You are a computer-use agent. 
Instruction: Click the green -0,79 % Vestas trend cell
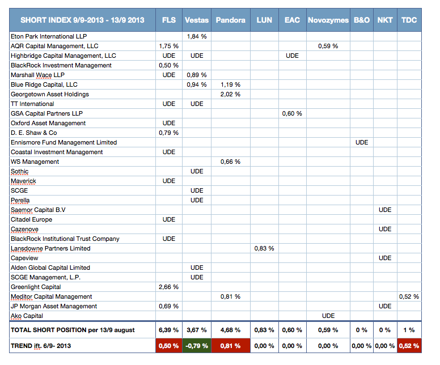coord(197,346)
